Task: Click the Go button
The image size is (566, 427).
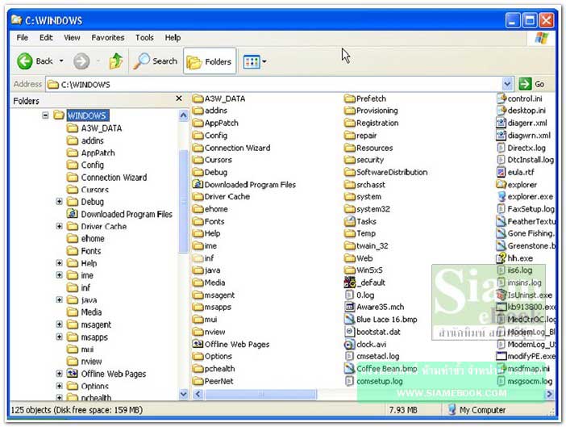Action: click(532, 84)
